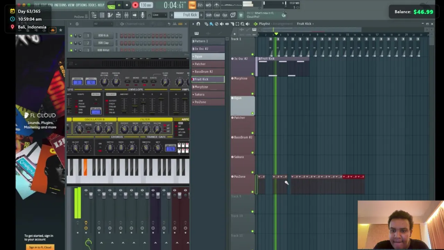This screenshot has width=444, height=250.
Task: Select the Slip tool in Playlist toolbar
Action: click(227, 24)
